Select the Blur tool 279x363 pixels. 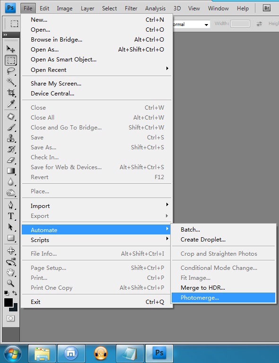tap(11, 181)
